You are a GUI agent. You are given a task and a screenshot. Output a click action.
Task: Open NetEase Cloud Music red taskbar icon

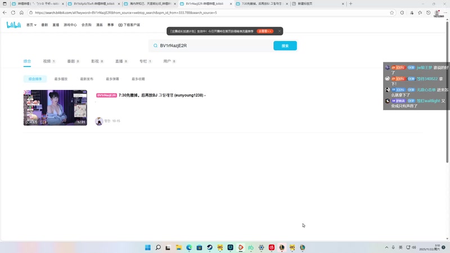(272, 247)
